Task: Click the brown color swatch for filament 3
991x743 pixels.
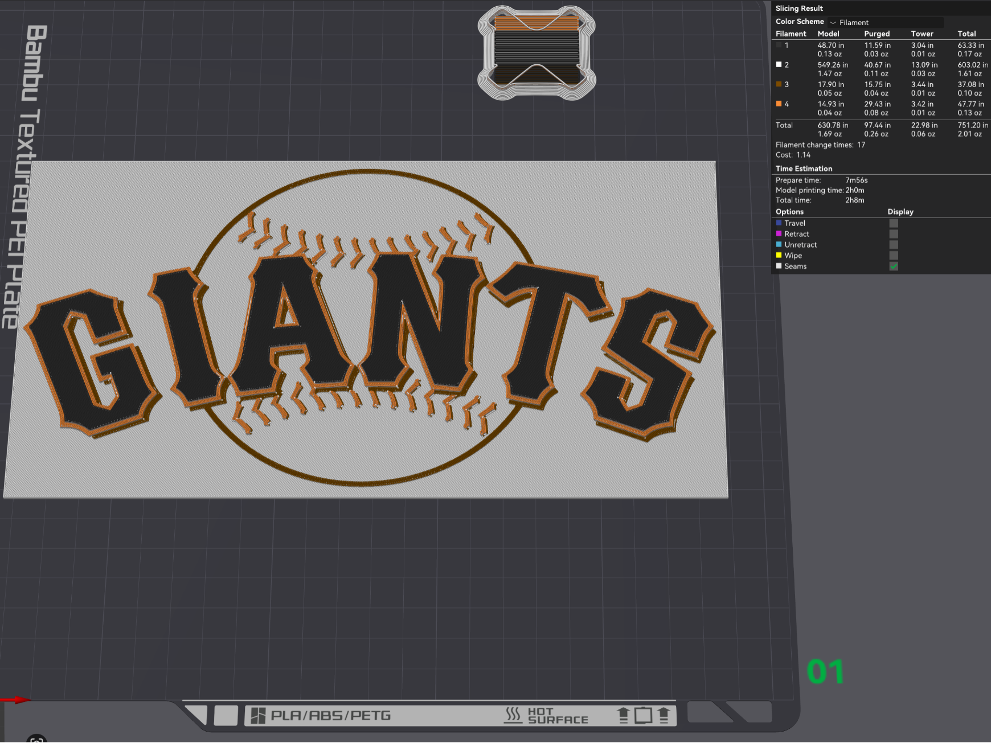Action: [x=779, y=84]
